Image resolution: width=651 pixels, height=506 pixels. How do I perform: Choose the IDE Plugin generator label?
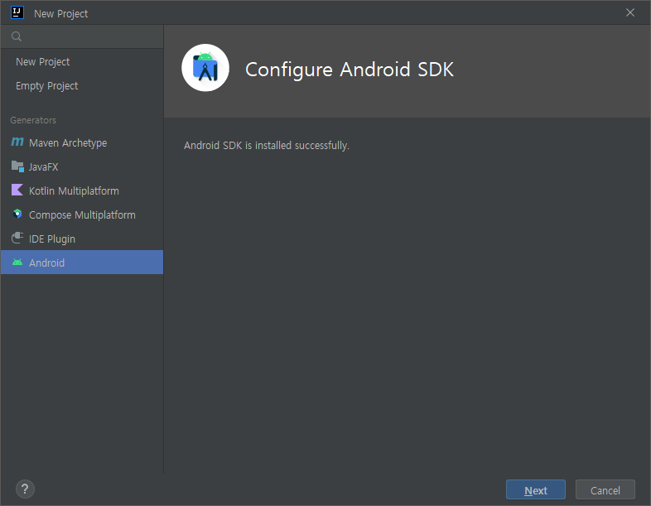(x=52, y=239)
